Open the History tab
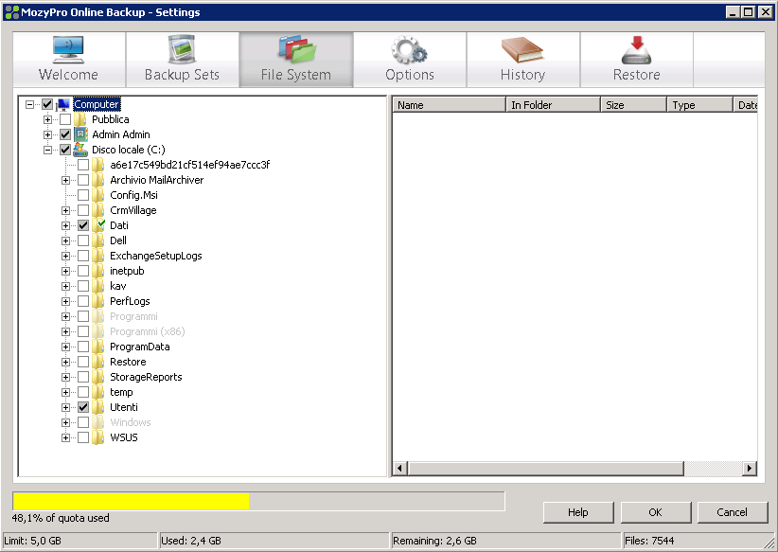This screenshot has width=778, height=552. 523,60
